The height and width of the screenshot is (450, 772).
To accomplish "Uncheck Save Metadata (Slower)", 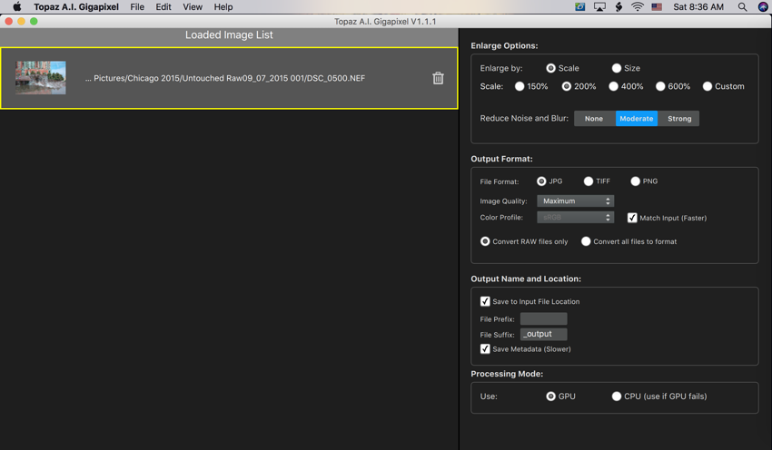I will pos(485,348).
